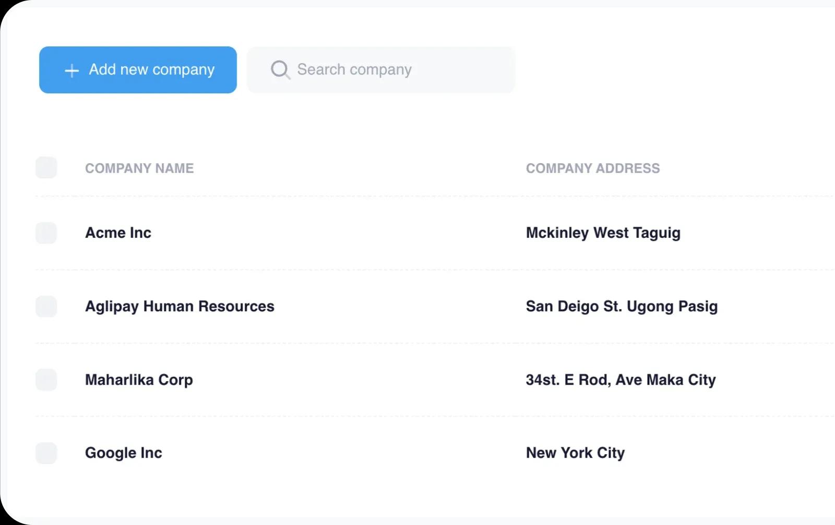Select the Aglipay Human Resources checkbox

(x=46, y=307)
